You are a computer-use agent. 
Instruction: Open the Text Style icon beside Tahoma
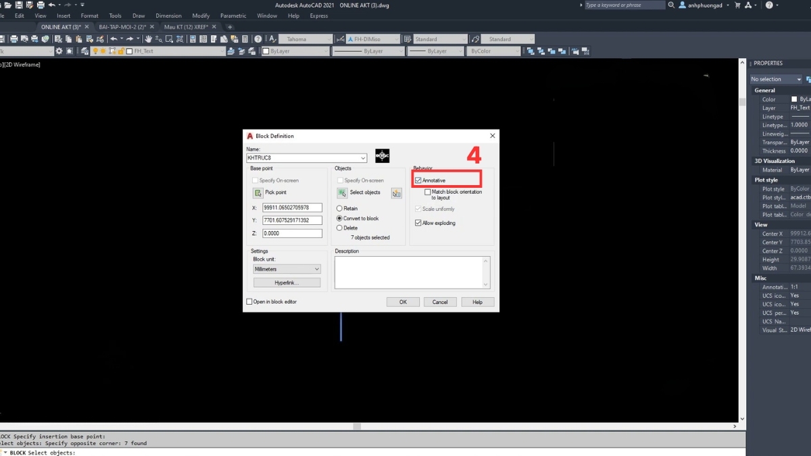point(273,39)
